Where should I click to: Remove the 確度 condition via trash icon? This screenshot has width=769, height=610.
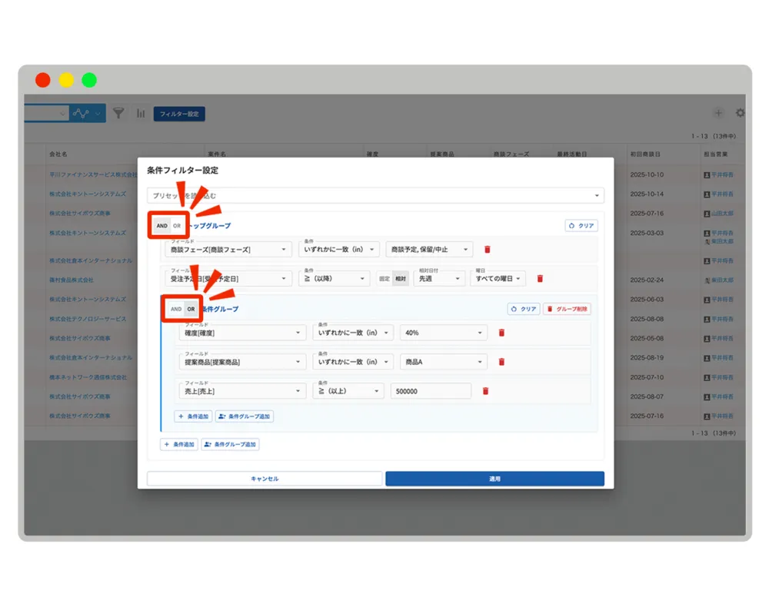pyautogui.click(x=501, y=333)
